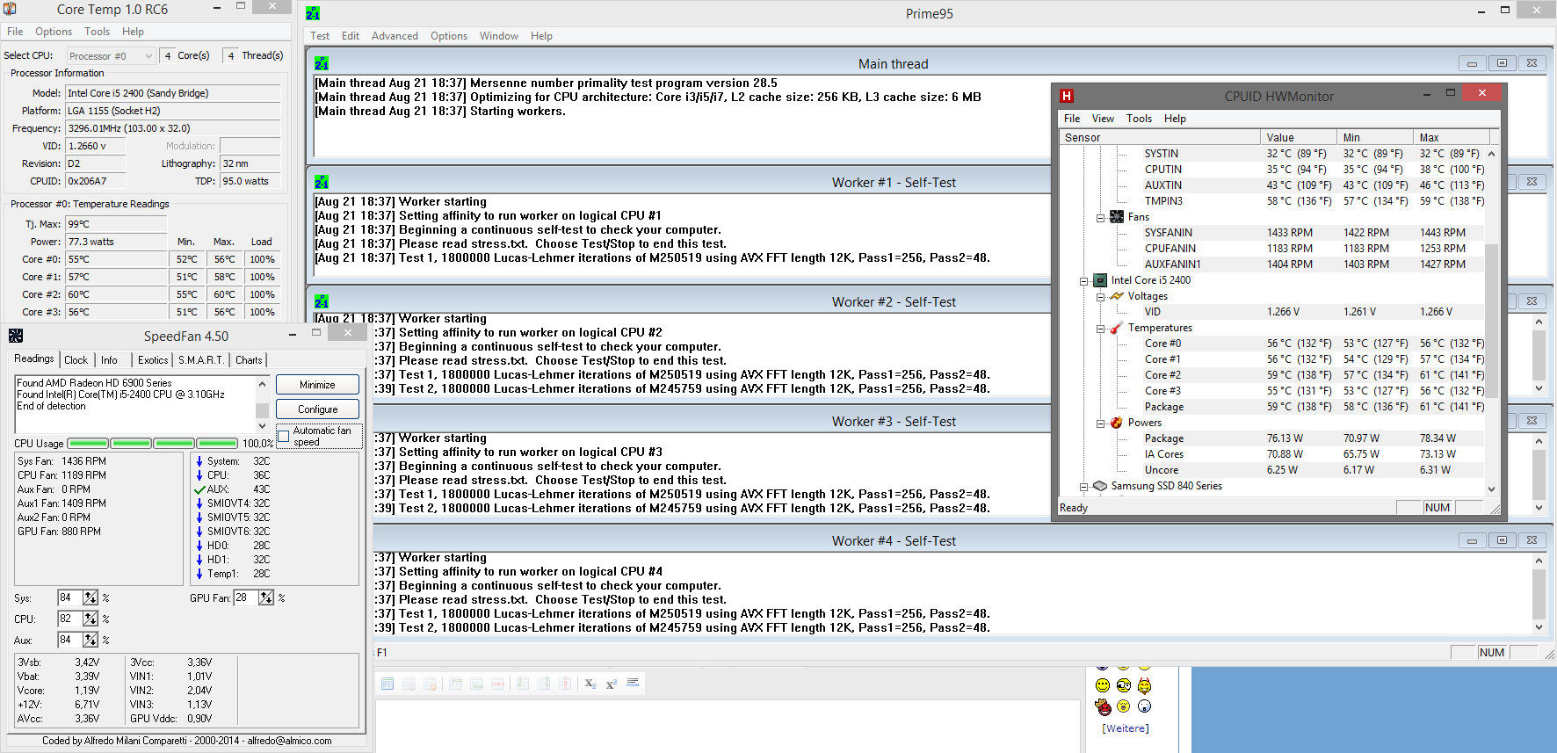Screen dimensions: 1557x753
Task: Click the Max column header in HWMonitor
Action: point(1452,137)
